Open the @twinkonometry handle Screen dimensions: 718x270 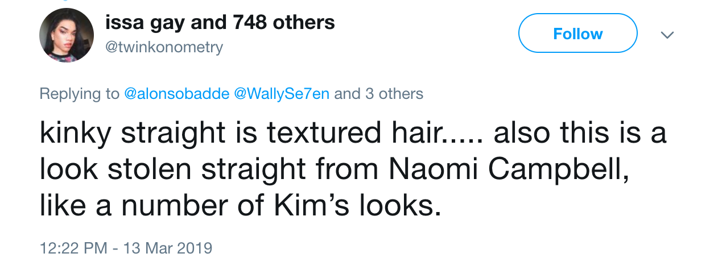coord(164,47)
